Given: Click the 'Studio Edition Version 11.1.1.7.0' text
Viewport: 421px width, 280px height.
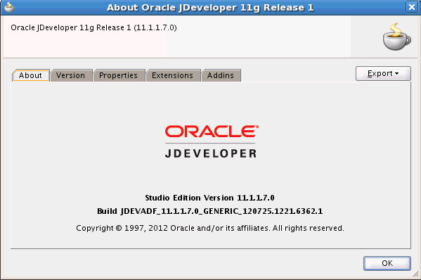Looking at the screenshot, I should click(209, 198).
